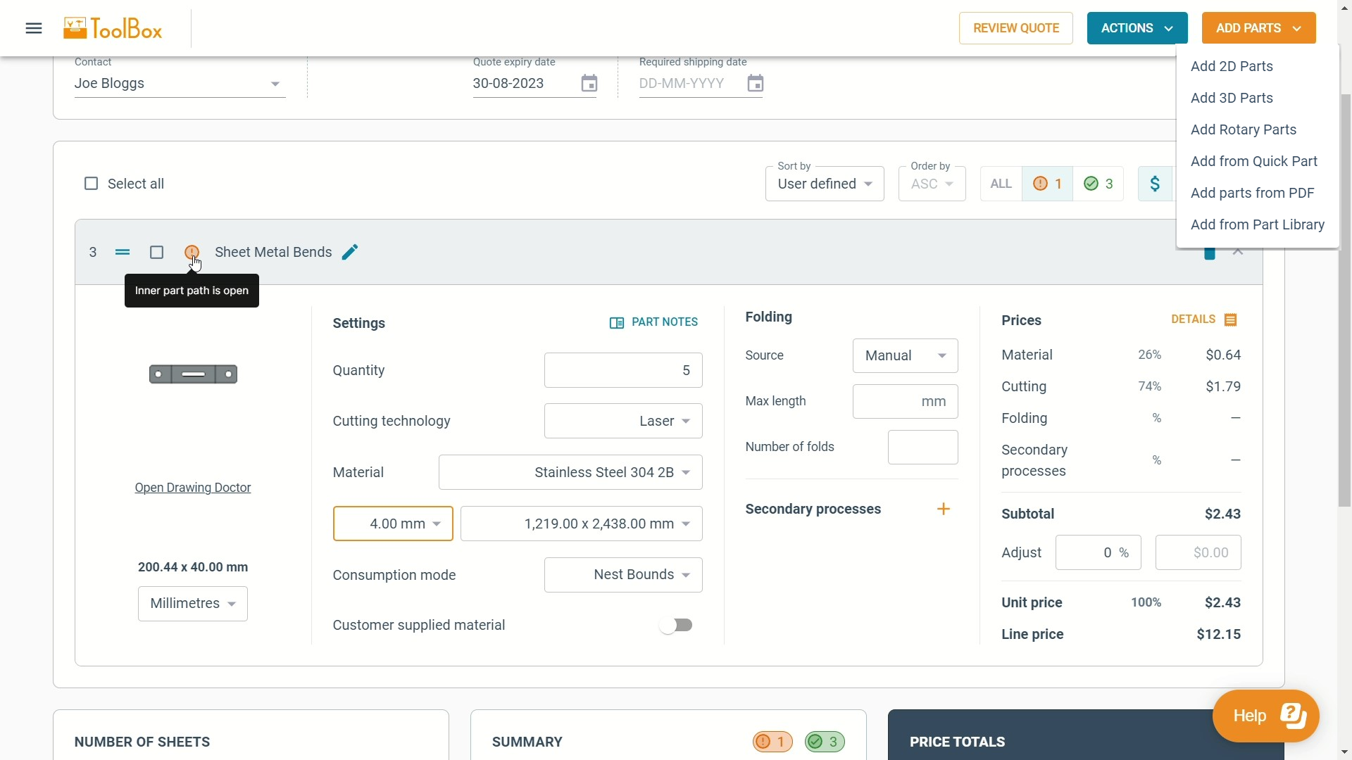Open the hamburger navigation menu
Screen dimensions: 1352x760
tap(33, 28)
